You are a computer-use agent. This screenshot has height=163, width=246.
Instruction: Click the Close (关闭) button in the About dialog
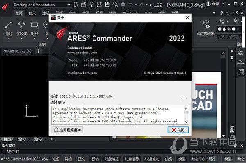[178, 130]
